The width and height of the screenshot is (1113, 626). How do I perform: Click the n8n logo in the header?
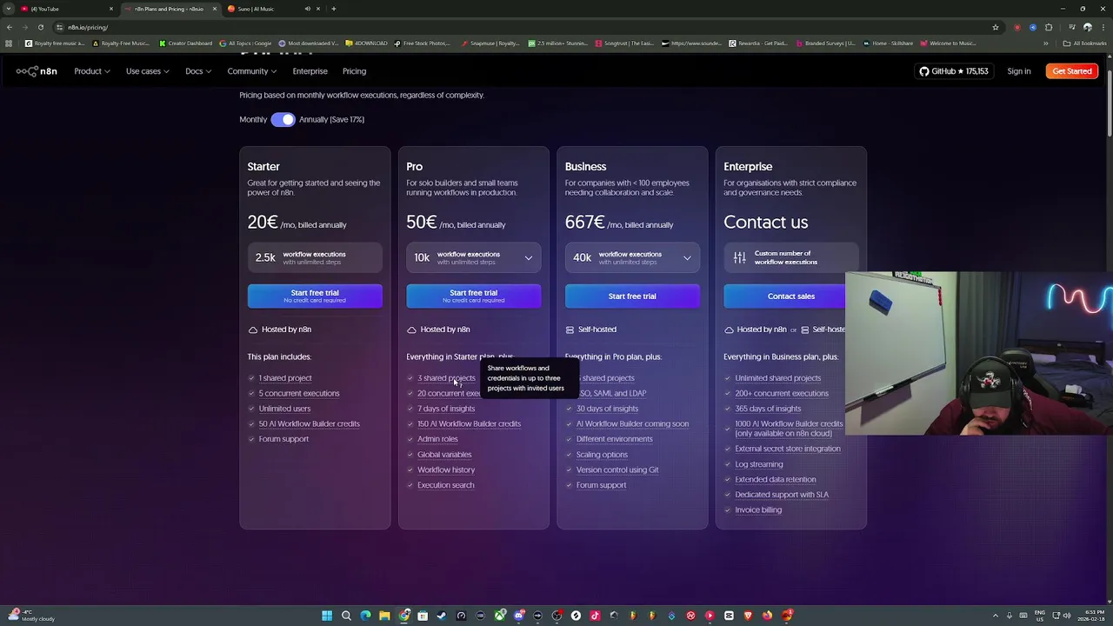click(37, 71)
